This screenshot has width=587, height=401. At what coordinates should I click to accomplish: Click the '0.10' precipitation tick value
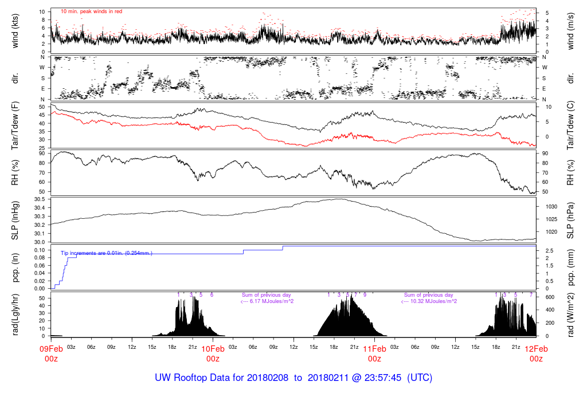(40, 250)
